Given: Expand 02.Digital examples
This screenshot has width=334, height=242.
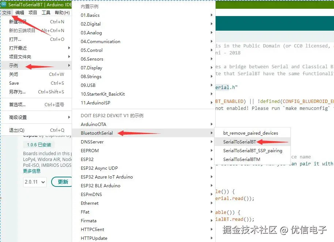Looking at the screenshot, I should click(x=144, y=24).
